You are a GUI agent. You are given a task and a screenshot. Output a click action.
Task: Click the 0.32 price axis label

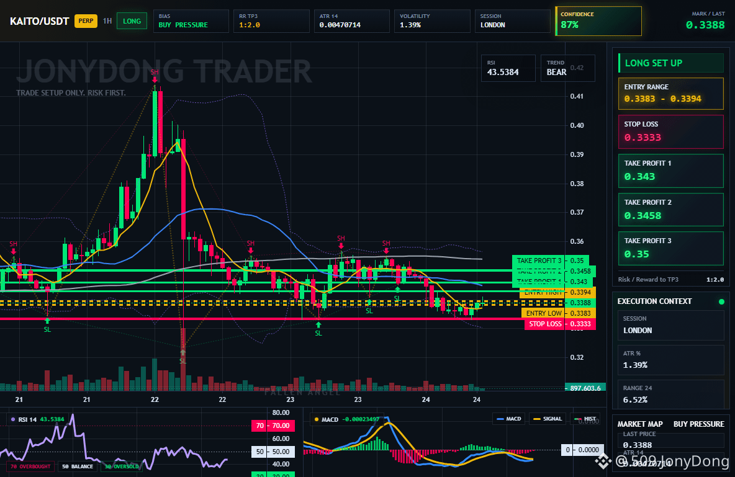(577, 357)
